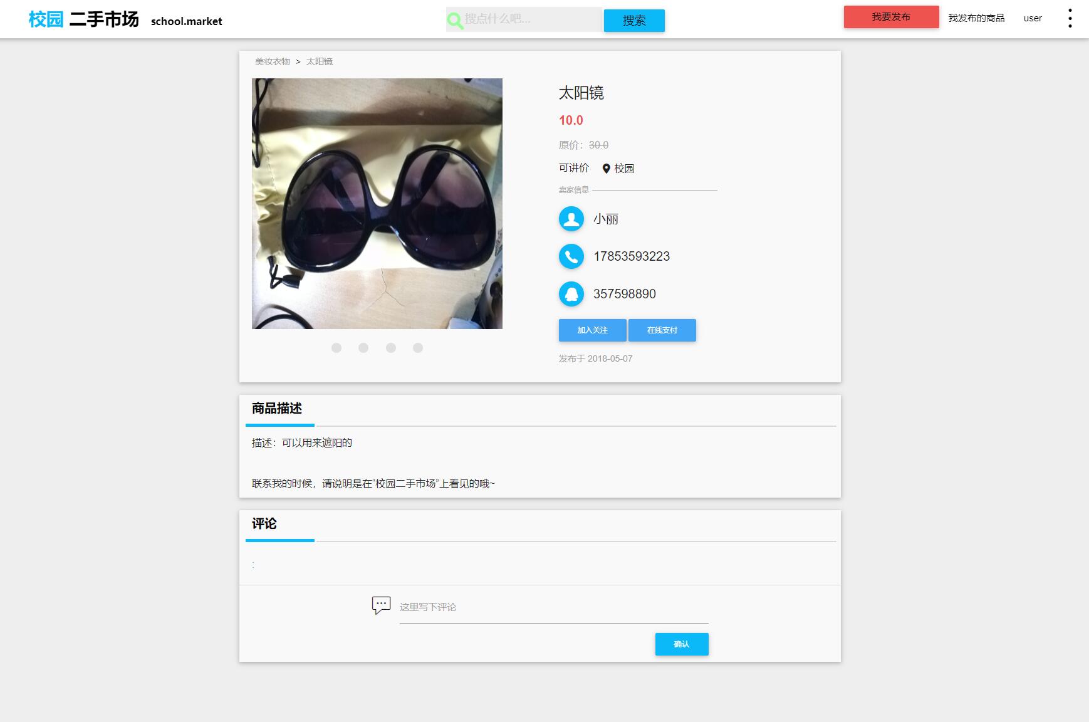Click the seller avatar icon beside 小丽
The width and height of the screenshot is (1089, 722).
coord(571,219)
